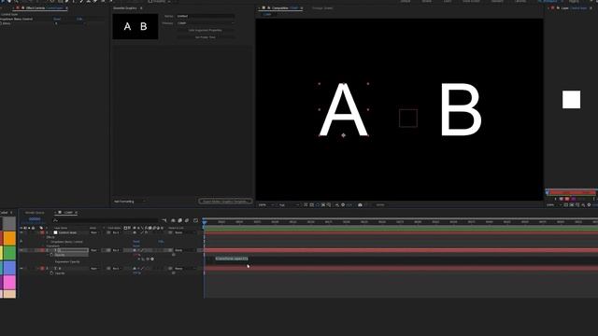
Task: Select letter B in composition viewer
Action: click(x=461, y=110)
